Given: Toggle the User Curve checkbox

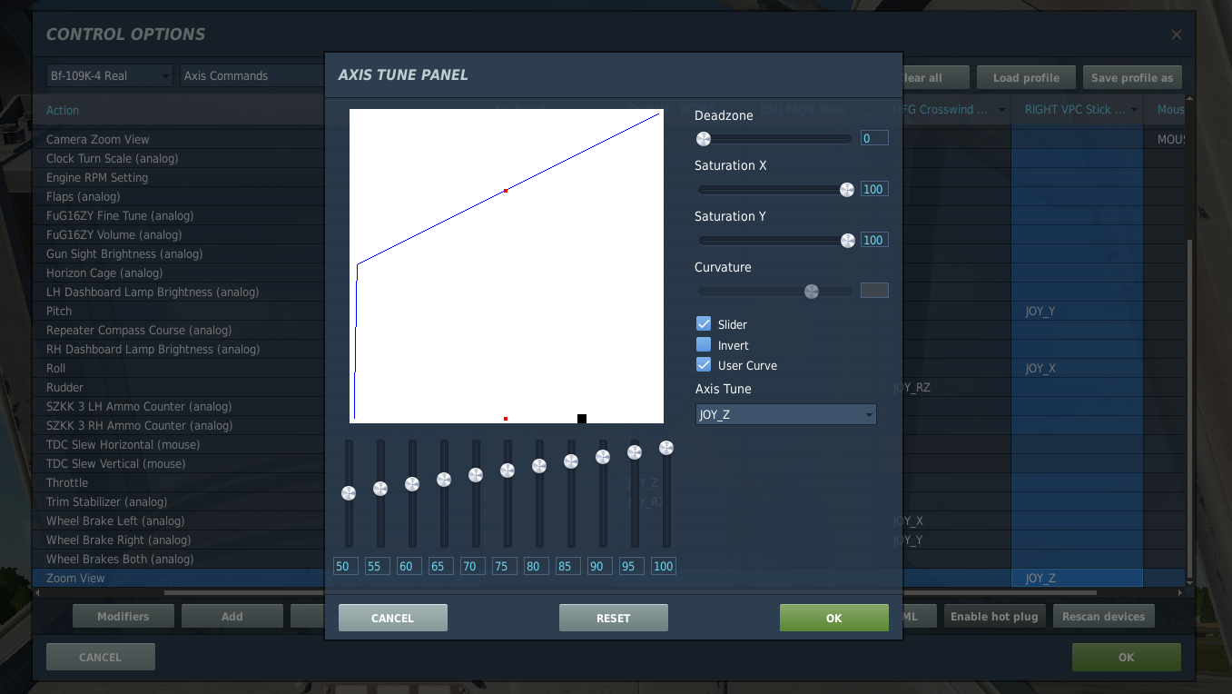Looking at the screenshot, I should click(704, 364).
